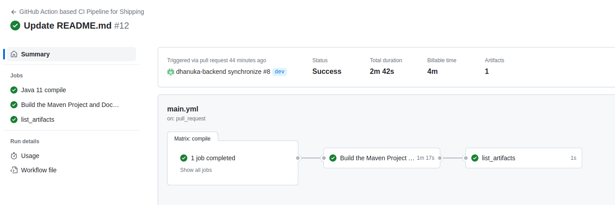Viewport: 615px width, 205px height.
Task: Open pull request #8 link
Action: pos(267,72)
